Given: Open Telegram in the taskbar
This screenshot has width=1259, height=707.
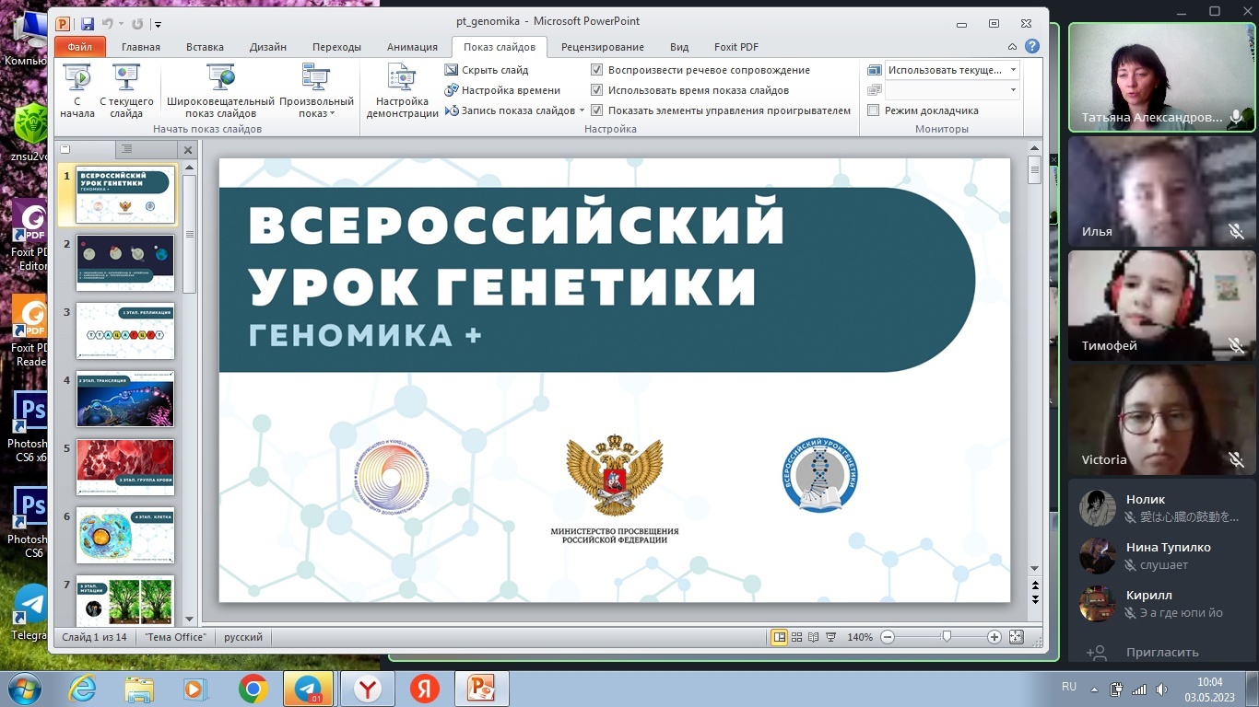Looking at the screenshot, I should coord(308,689).
